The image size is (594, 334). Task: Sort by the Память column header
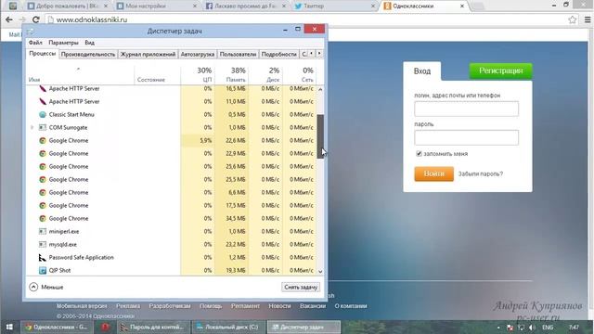(231, 74)
